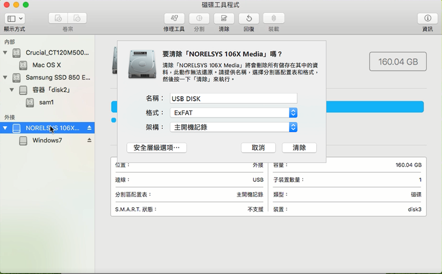The height and width of the screenshot is (274, 442).
Task: Open the 顯示方式 view dropdown
Action: pyautogui.click(x=15, y=19)
